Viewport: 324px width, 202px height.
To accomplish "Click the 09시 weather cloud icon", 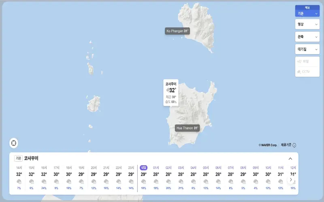I will 256,181.
